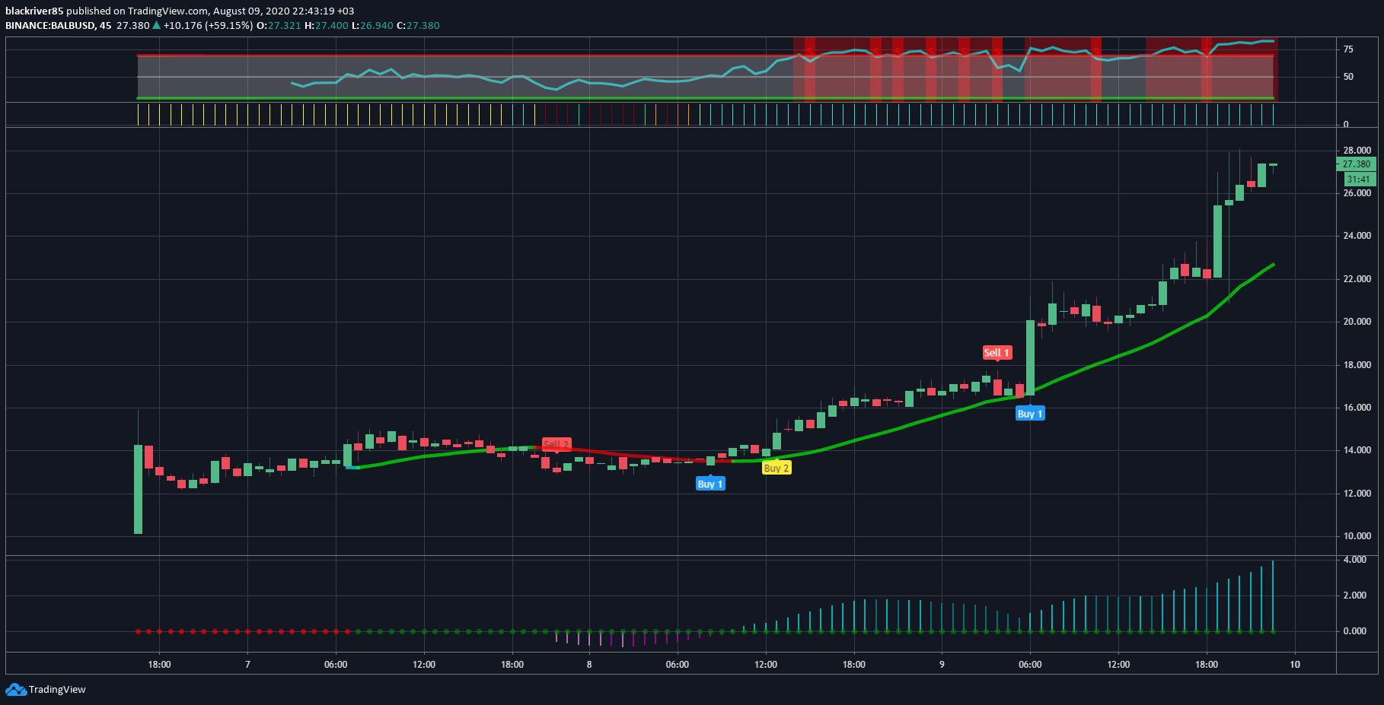Click the TradingView cloud logo icon
The width and height of the screenshot is (1384, 705).
point(15,690)
